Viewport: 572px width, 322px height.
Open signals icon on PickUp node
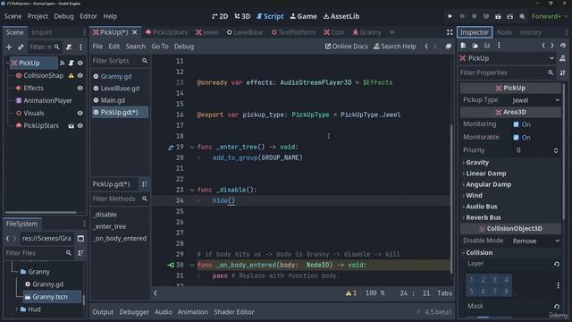coord(63,64)
